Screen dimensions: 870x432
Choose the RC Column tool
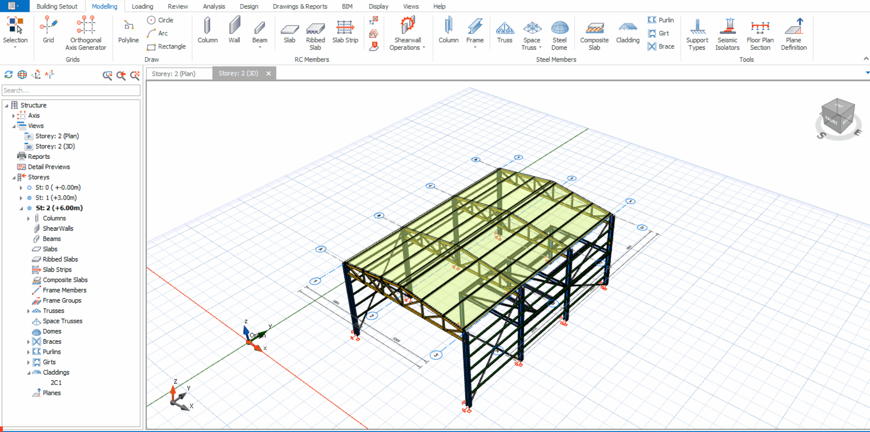207,29
